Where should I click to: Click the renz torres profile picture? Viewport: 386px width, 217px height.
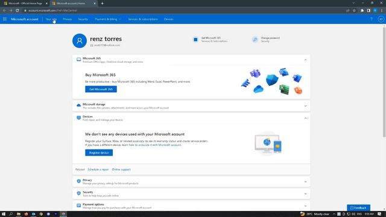point(80,40)
